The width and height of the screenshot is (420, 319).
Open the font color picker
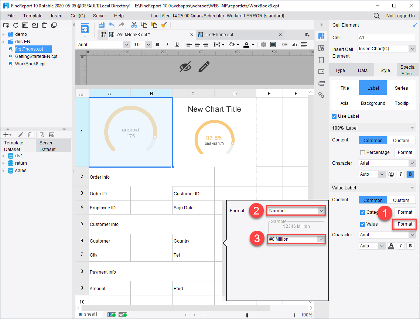pyautogui.click(x=248, y=45)
